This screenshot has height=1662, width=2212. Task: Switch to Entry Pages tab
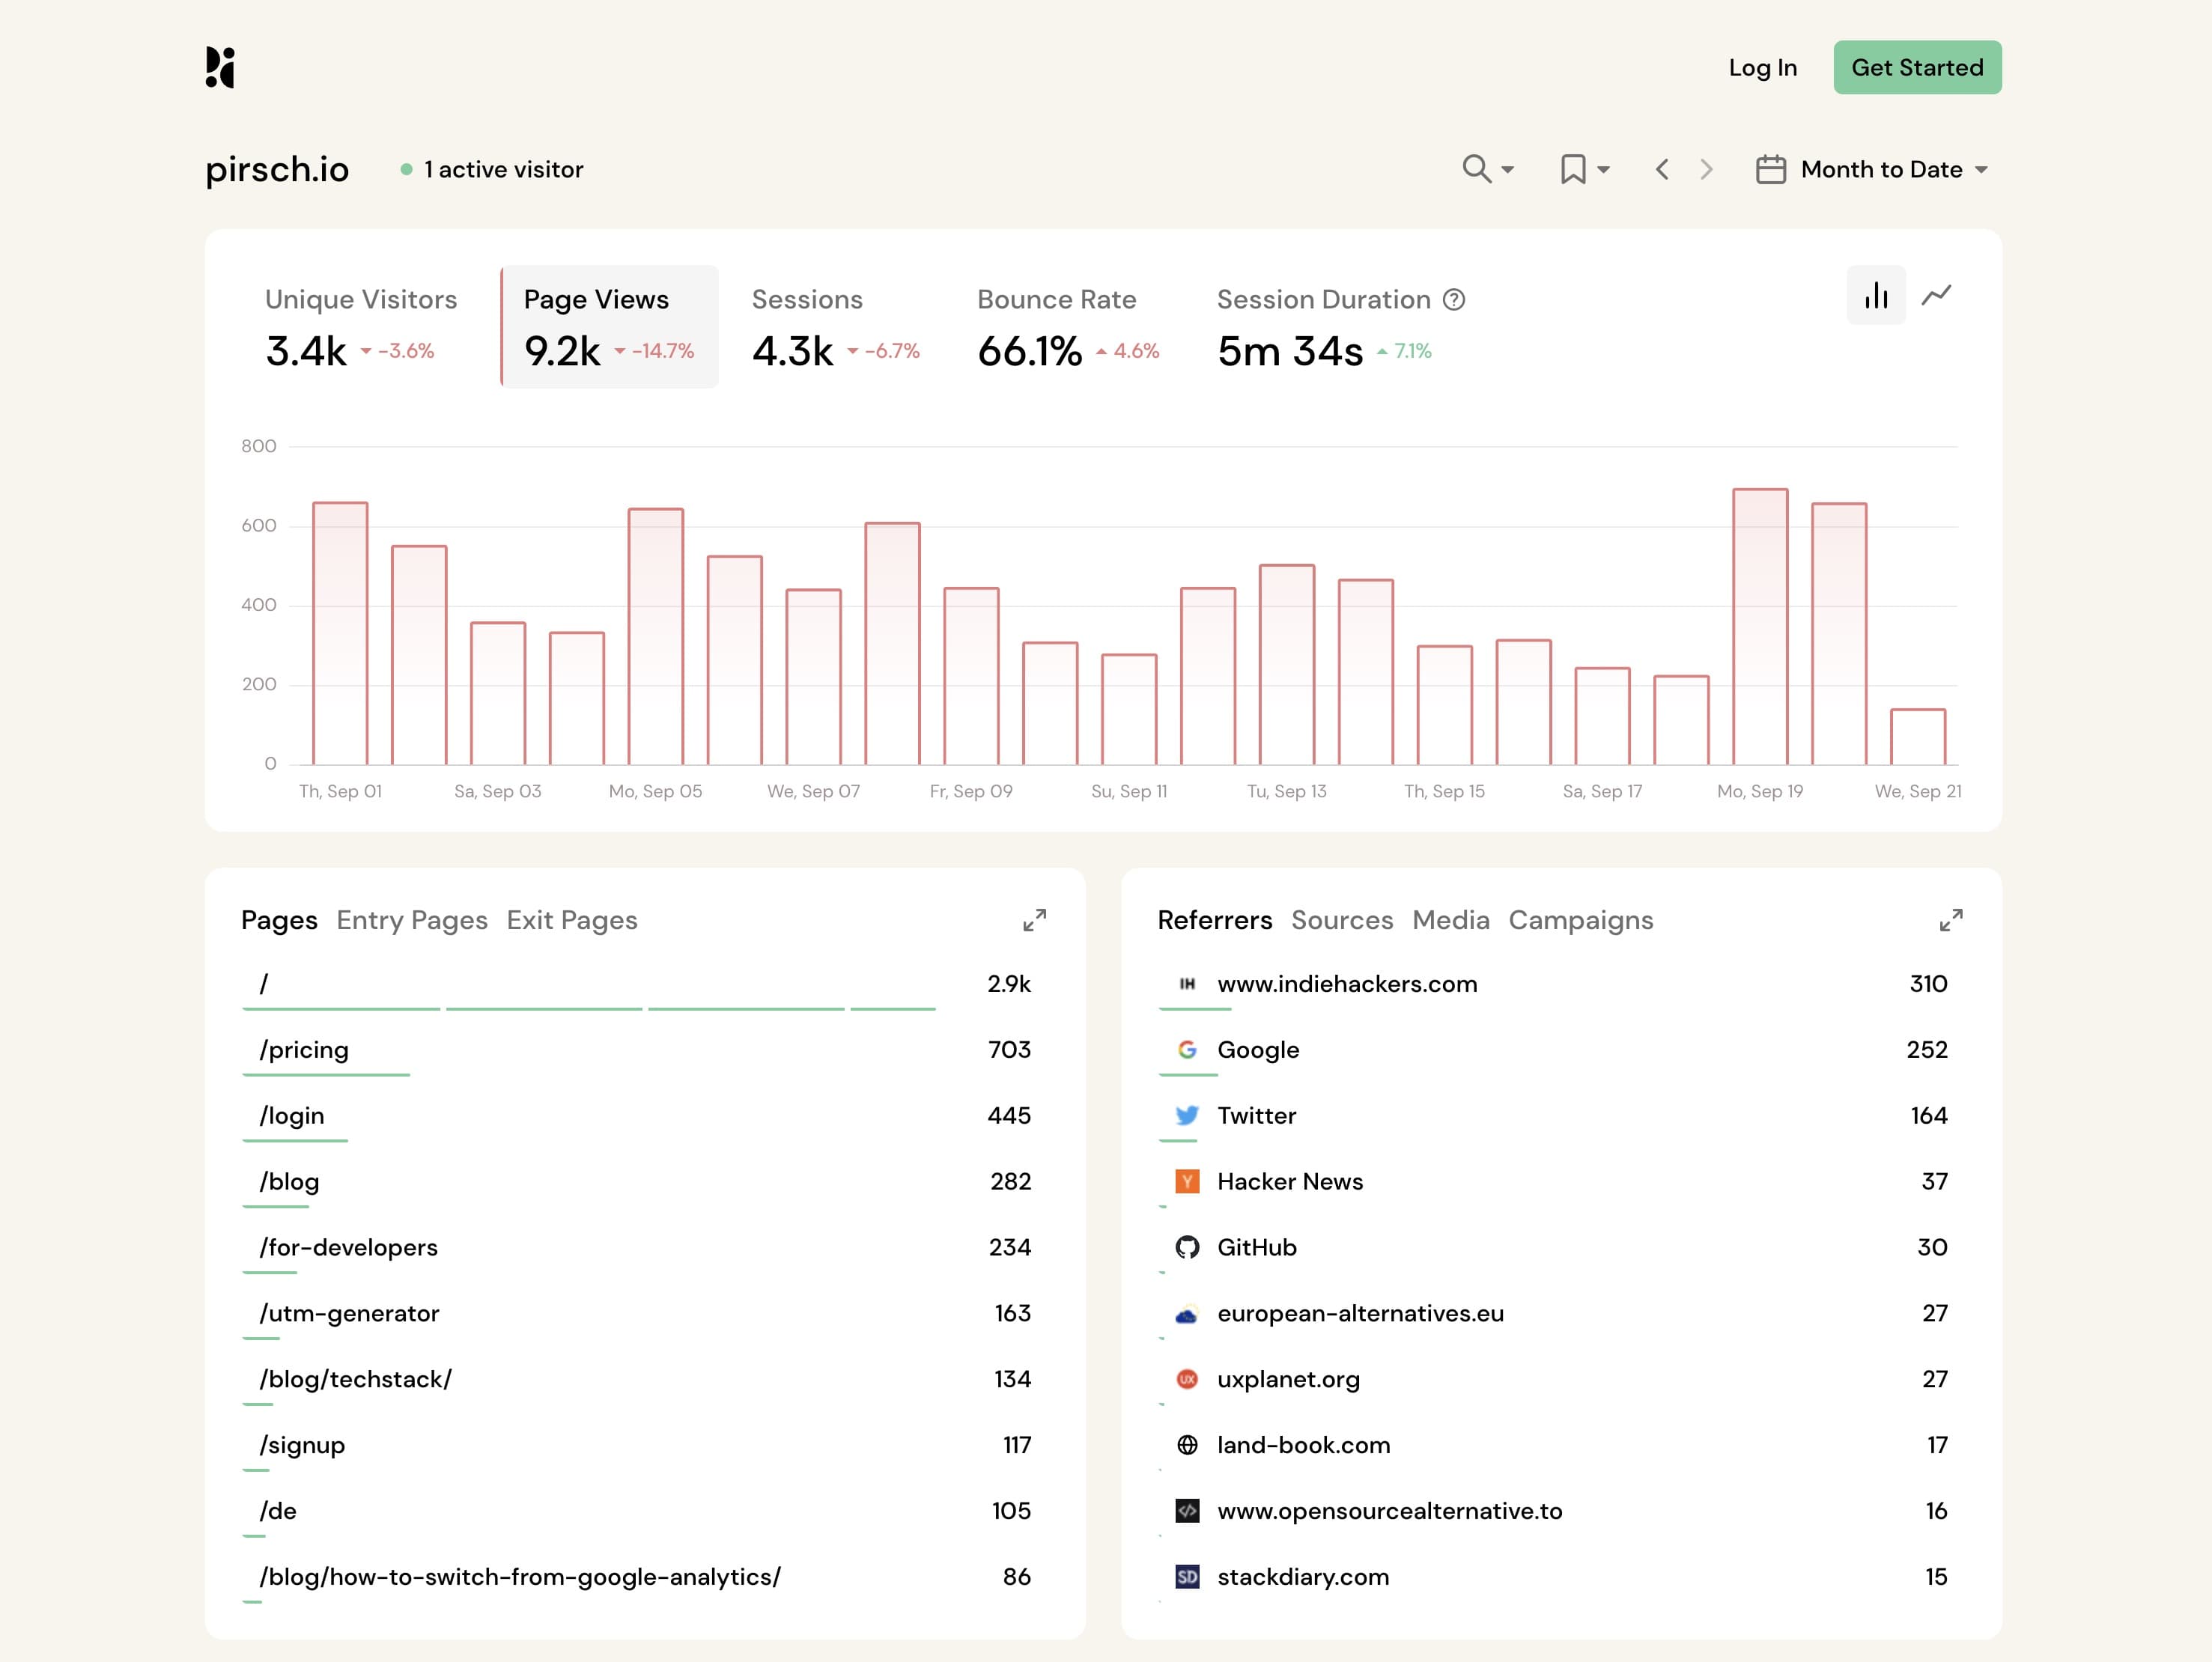pyautogui.click(x=412, y=920)
